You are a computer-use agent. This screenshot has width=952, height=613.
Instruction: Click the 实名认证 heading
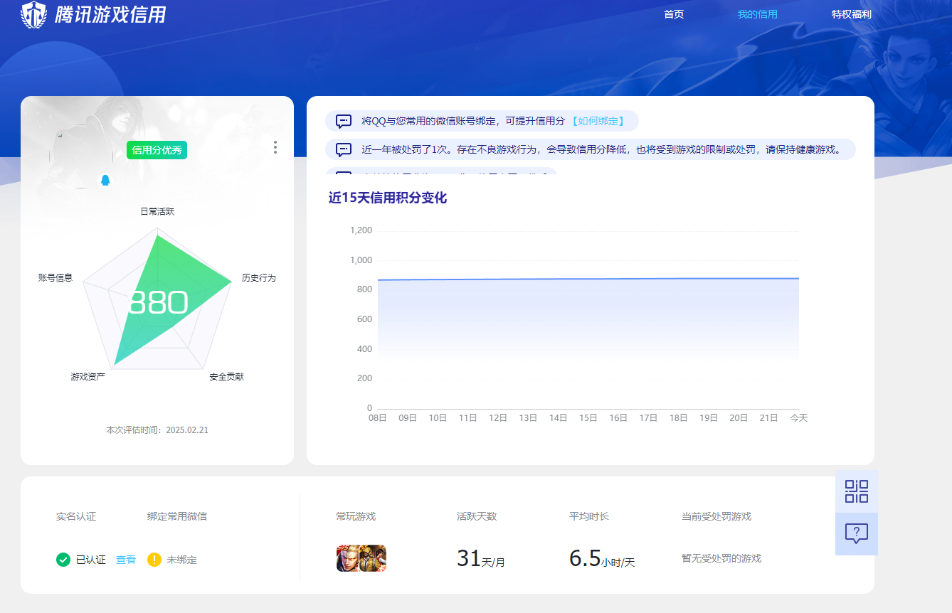pos(76,516)
